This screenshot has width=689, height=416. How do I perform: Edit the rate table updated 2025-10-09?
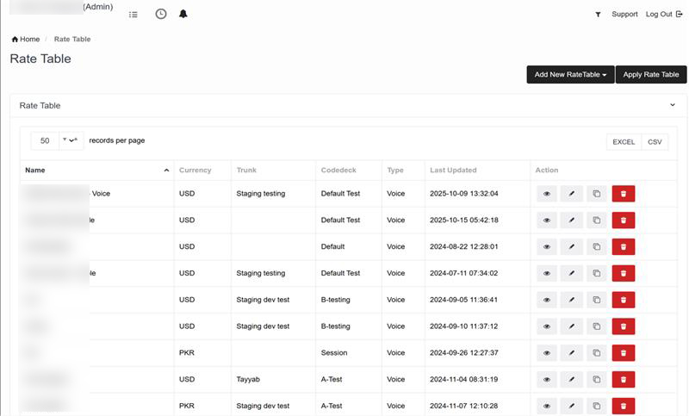(572, 195)
